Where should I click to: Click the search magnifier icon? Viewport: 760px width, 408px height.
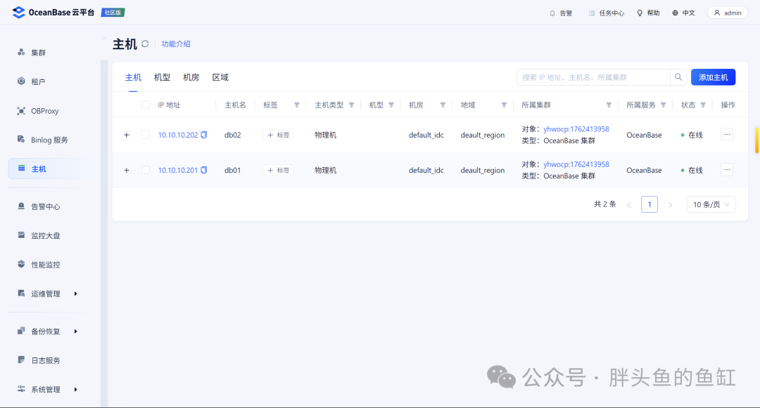pyautogui.click(x=678, y=77)
